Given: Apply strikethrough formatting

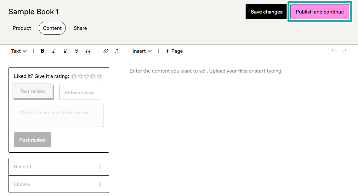Looking at the screenshot, I should pyautogui.click(x=77, y=51).
